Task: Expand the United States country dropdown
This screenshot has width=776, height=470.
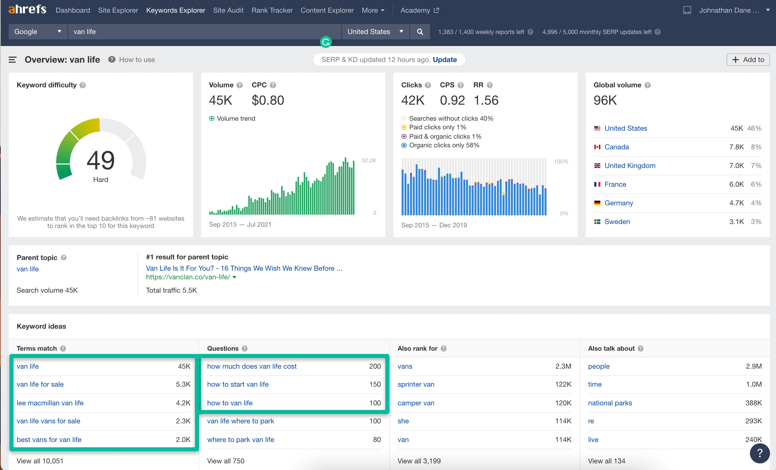Action: pos(375,32)
